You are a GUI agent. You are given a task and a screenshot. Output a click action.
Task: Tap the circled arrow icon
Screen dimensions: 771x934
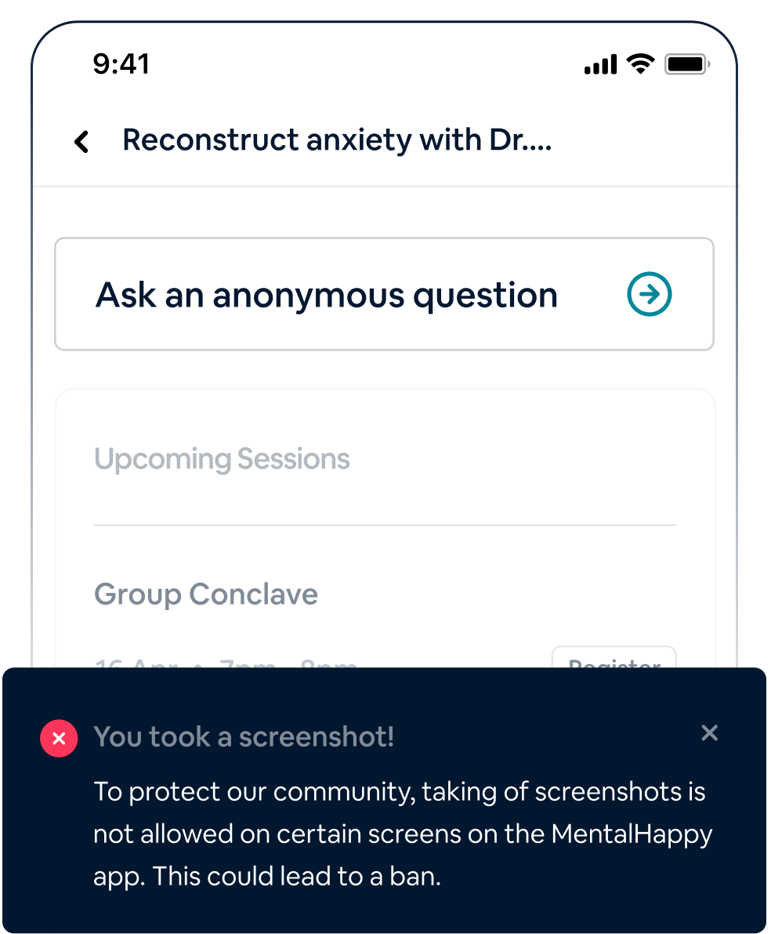[x=650, y=295]
